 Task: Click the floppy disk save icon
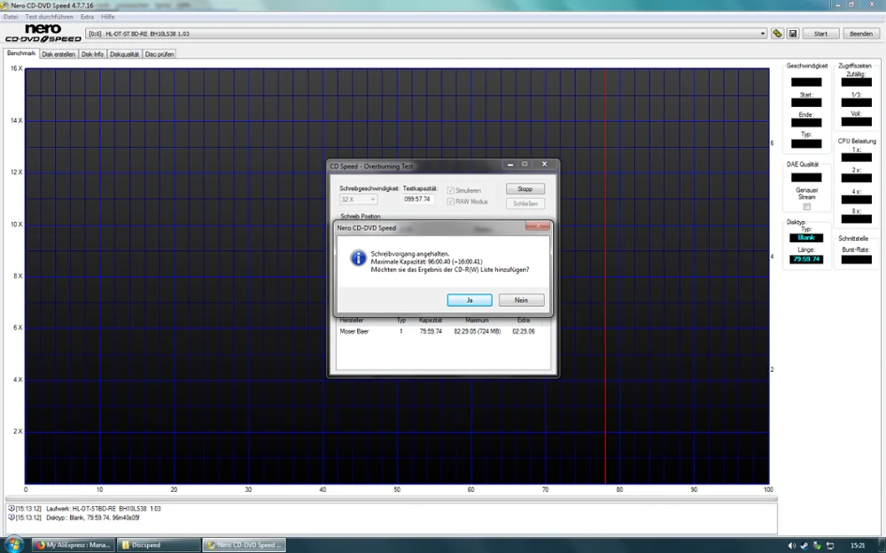[793, 34]
